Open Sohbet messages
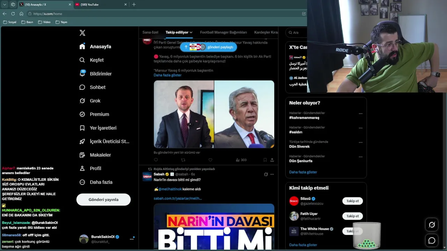The width and height of the screenshot is (447, 251). [x=92, y=87]
